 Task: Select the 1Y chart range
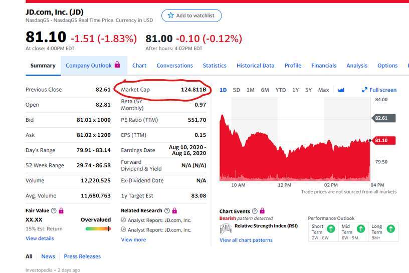pyautogui.click(x=295, y=90)
